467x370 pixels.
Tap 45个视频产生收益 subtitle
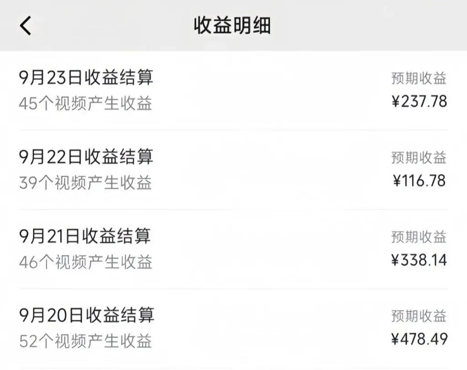[x=86, y=103]
